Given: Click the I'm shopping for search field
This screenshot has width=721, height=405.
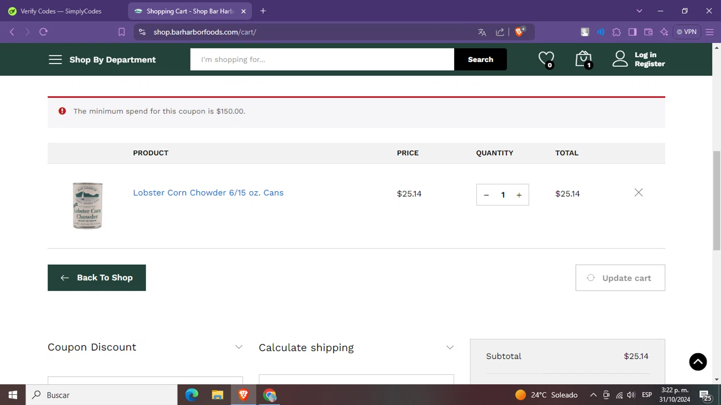Looking at the screenshot, I should tap(322, 60).
